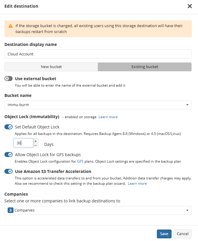Open Learn more link for Transfer Acceleration
This screenshot has height=241, width=198.
[x=137, y=184]
